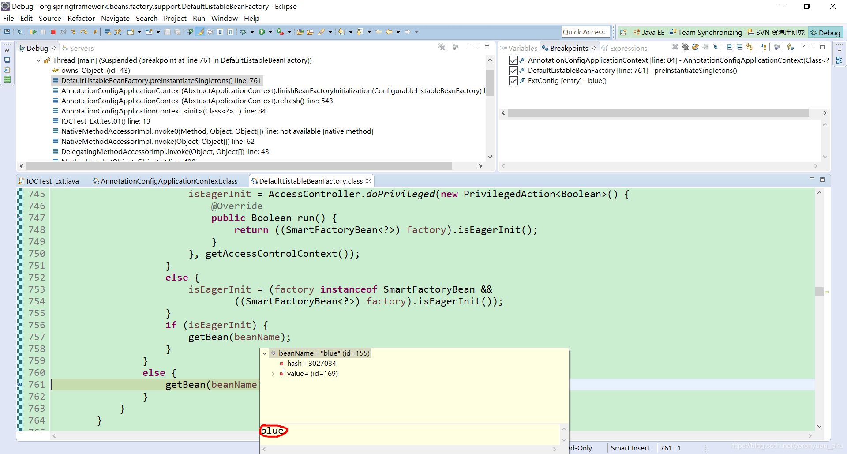Image resolution: width=847 pixels, height=454 pixels.
Task: Click the Open Perspective icon
Action: click(x=623, y=32)
